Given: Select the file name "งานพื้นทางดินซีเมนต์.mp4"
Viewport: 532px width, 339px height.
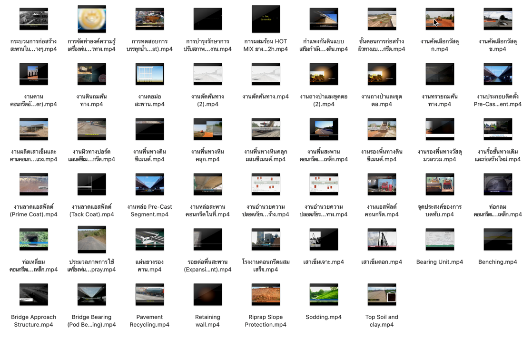Looking at the screenshot, I should tap(149, 155).
